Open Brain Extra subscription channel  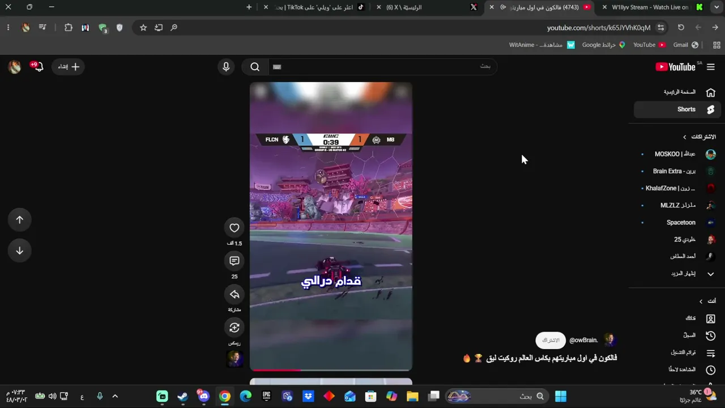pos(678,171)
